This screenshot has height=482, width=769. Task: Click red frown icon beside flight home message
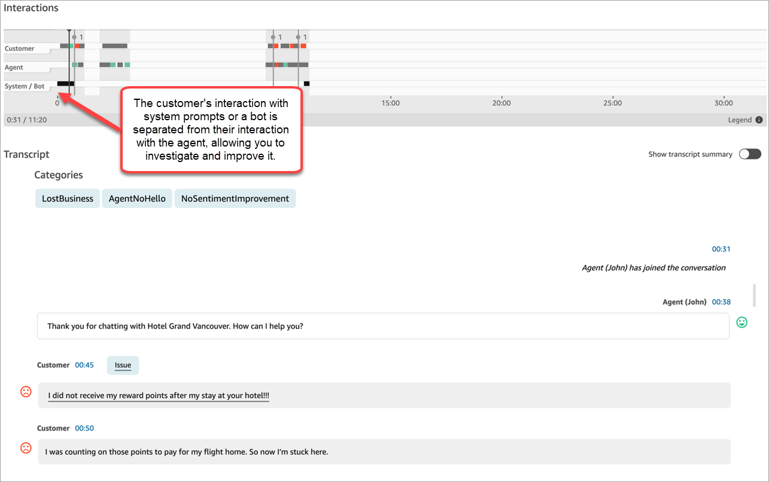26,447
